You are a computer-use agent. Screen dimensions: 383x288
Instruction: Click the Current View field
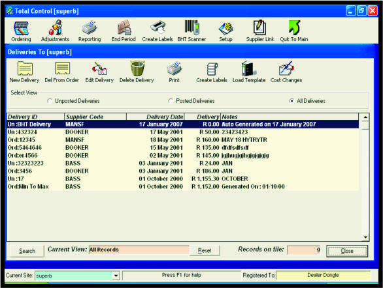coord(139,250)
